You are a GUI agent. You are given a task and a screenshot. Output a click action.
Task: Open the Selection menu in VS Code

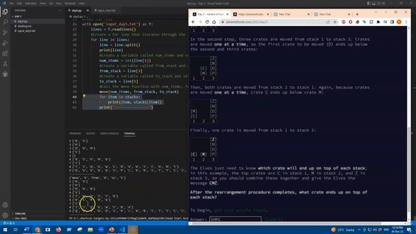click(x=31, y=3)
